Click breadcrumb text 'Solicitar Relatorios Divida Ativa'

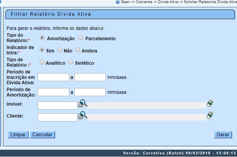pos(210,2)
